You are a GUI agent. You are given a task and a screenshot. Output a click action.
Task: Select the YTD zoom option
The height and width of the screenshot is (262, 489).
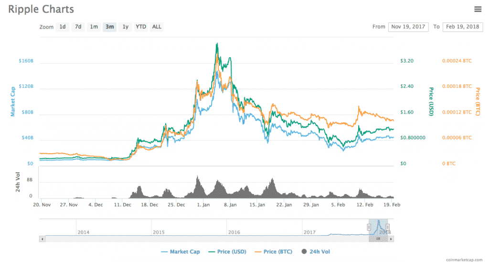coord(141,27)
